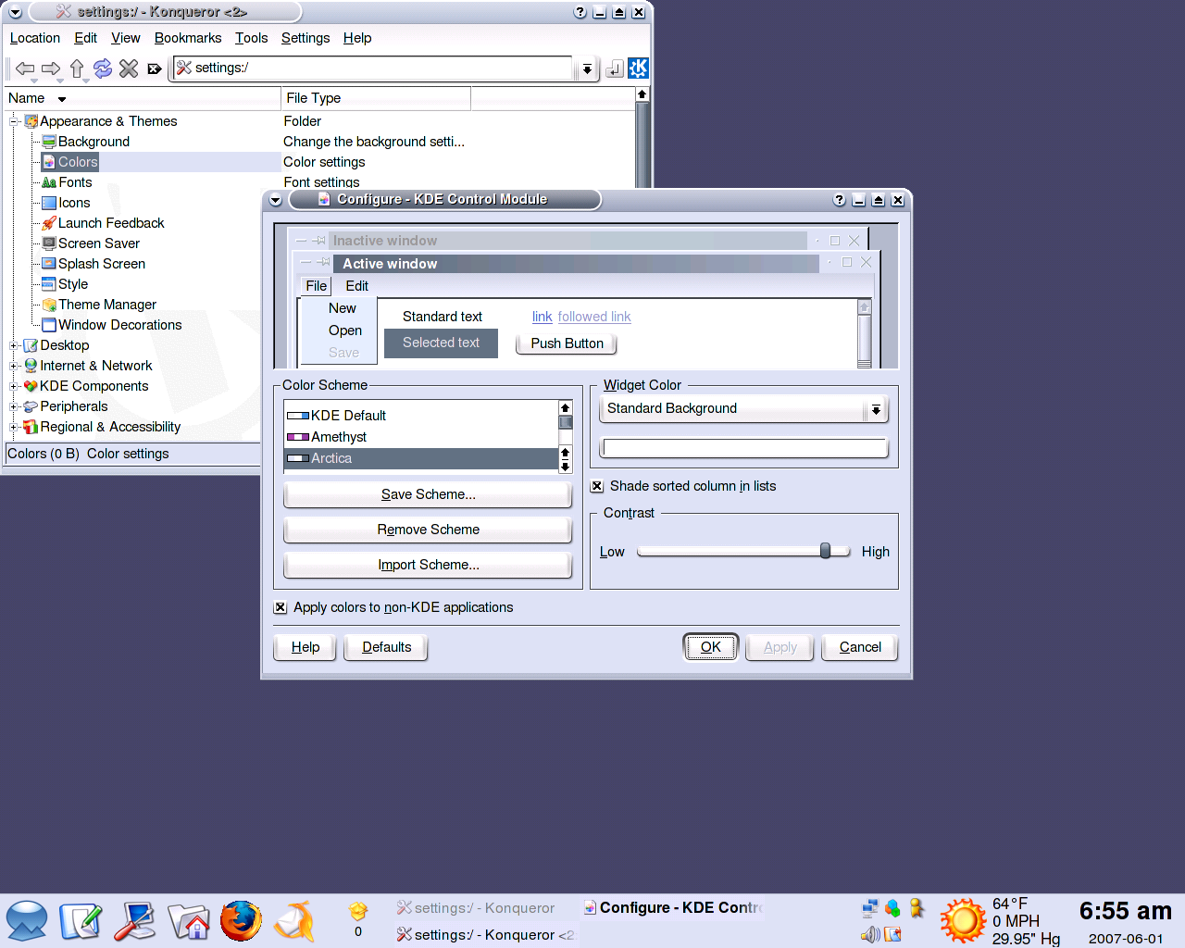Select KDE Default color scheme

(421, 416)
